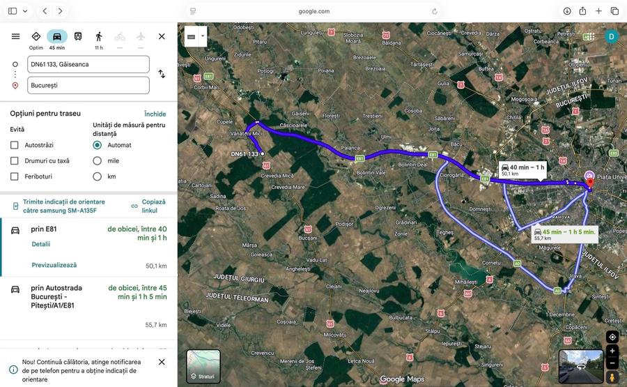Click the 50,1 km distance in route list
This screenshot has width=627, height=387.
click(x=156, y=266)
